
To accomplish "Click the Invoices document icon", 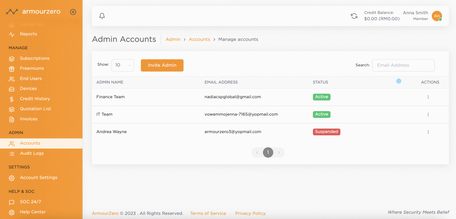I will 12,119.
